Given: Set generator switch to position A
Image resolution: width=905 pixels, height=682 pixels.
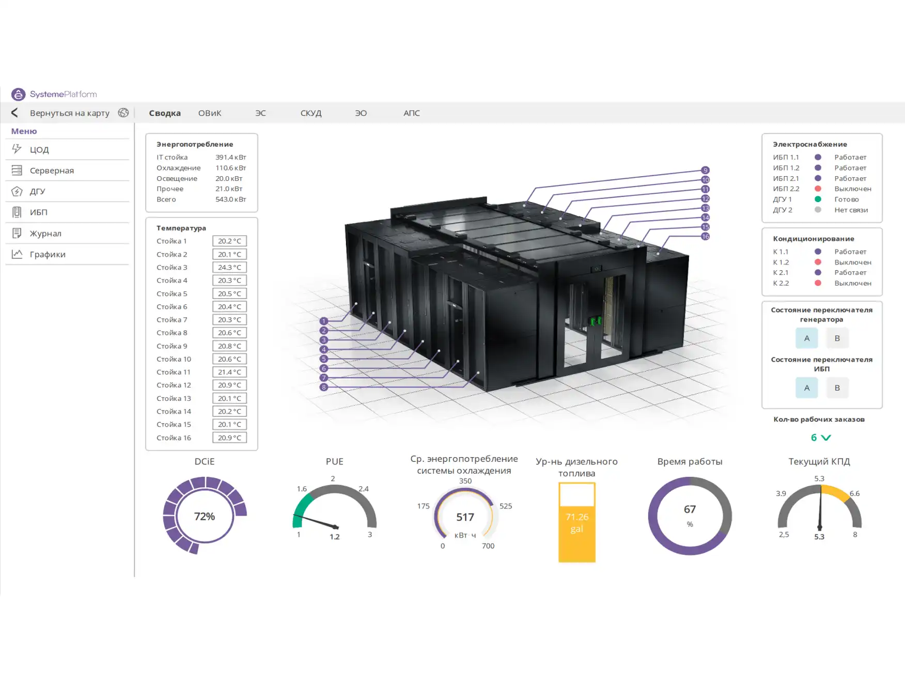Looking at the screenshot, I should click(806, 338).
